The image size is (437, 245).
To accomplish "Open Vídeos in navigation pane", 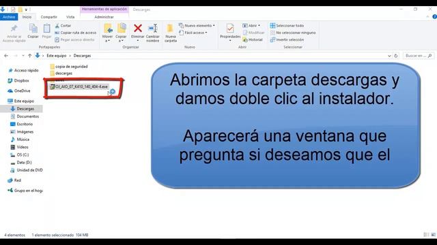I will pos(20,147).
